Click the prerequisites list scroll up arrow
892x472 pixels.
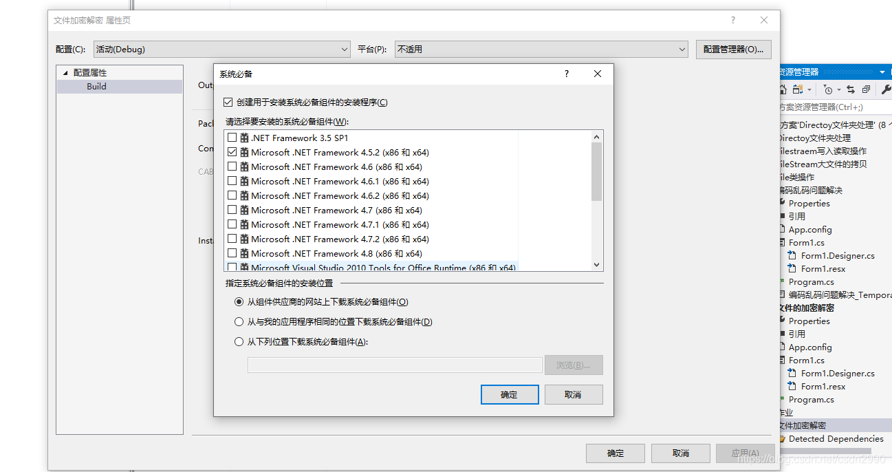[596, 136]
